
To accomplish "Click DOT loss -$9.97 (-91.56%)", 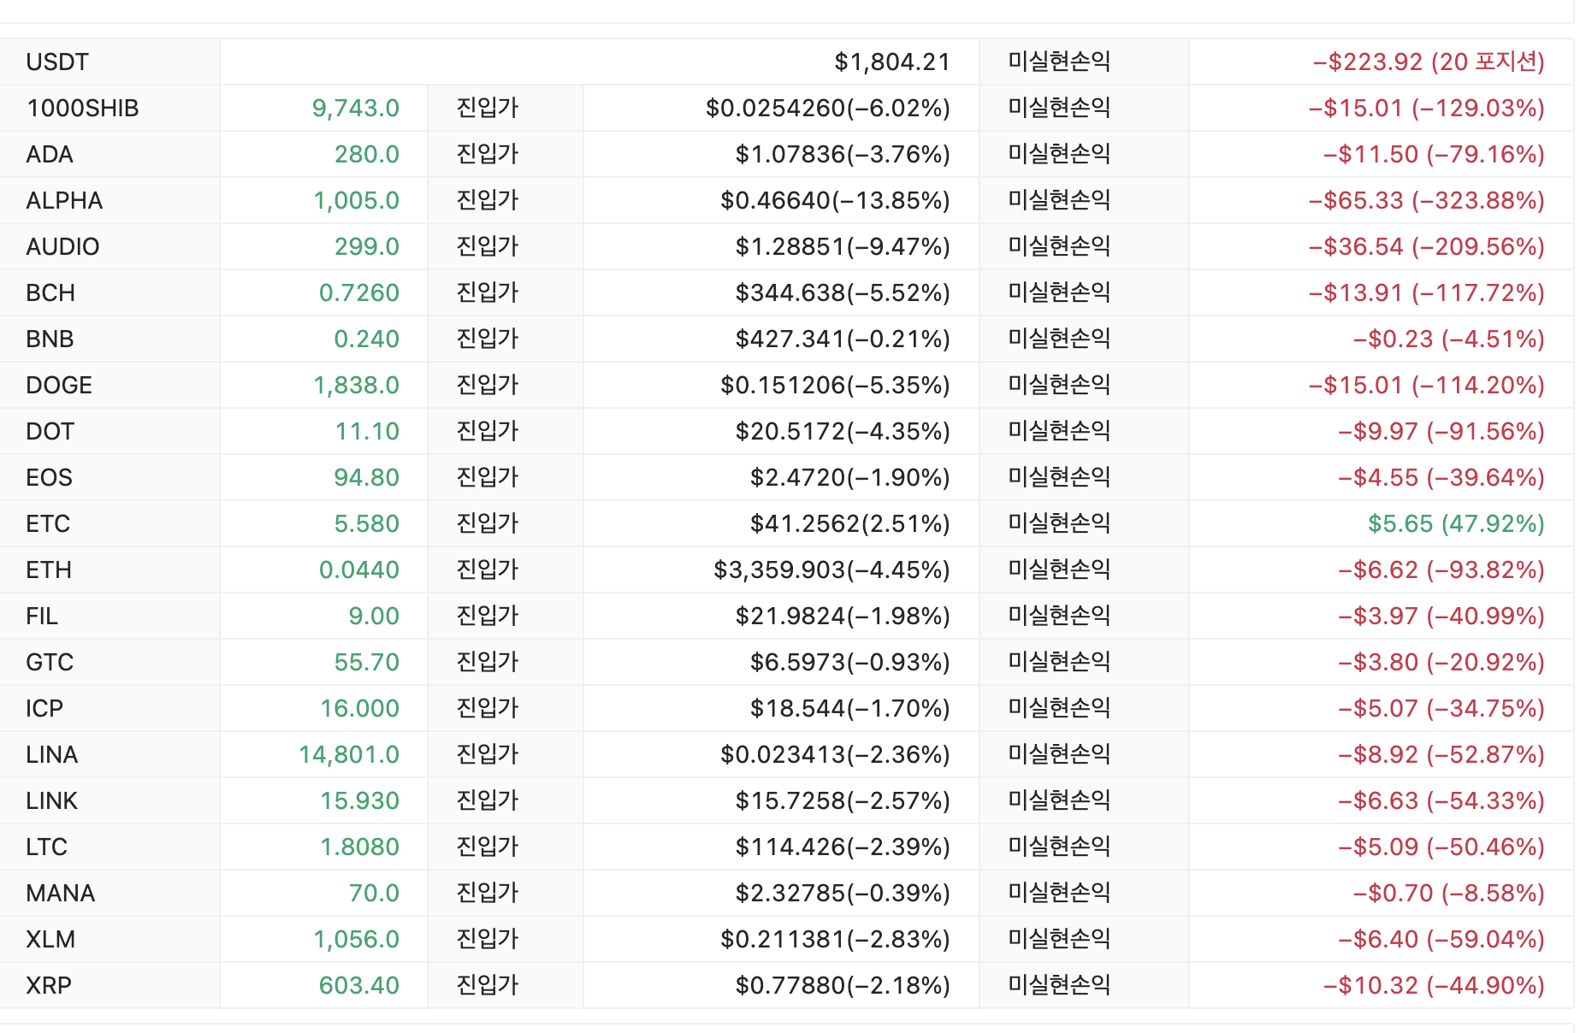I will [1441, 432].
